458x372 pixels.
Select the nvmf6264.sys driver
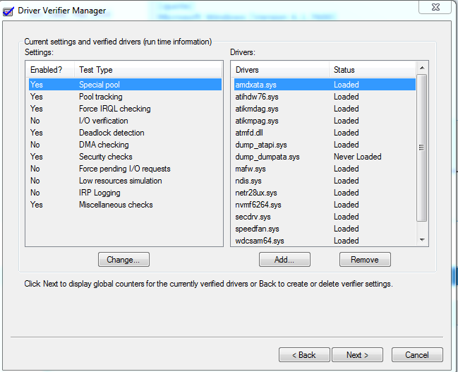coord(325,205)
